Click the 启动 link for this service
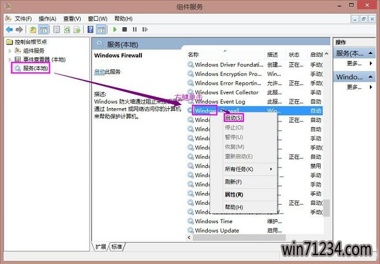Viewport: 380px width, 264px height. pyautogui.click(x=99, y=72)
